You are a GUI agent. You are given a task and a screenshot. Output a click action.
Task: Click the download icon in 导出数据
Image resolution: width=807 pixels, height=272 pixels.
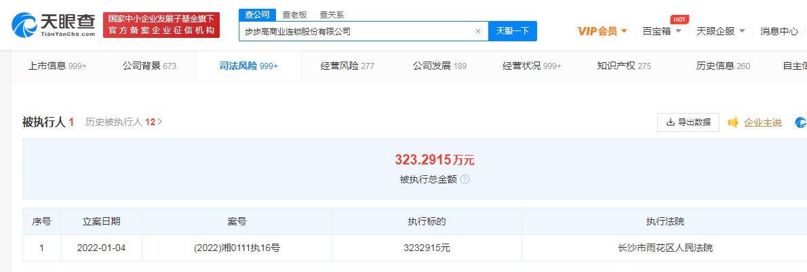(x=671, y=122)
